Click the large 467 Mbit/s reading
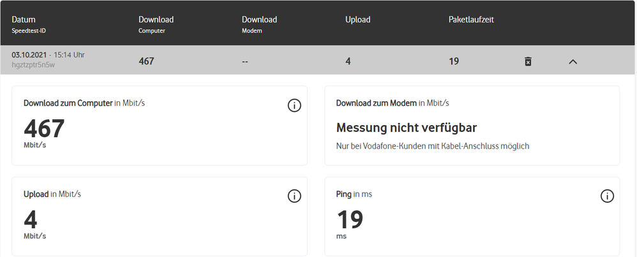 pyautogui.click(x=44, y=129)
